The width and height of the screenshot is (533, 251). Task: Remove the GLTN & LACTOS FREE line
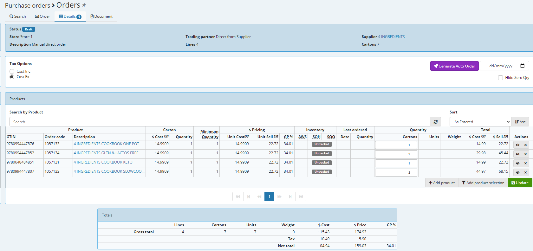pos(525,154)
